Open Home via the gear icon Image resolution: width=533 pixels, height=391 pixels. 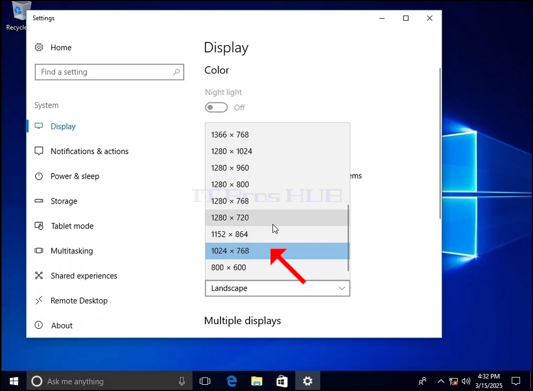(39, 47)
